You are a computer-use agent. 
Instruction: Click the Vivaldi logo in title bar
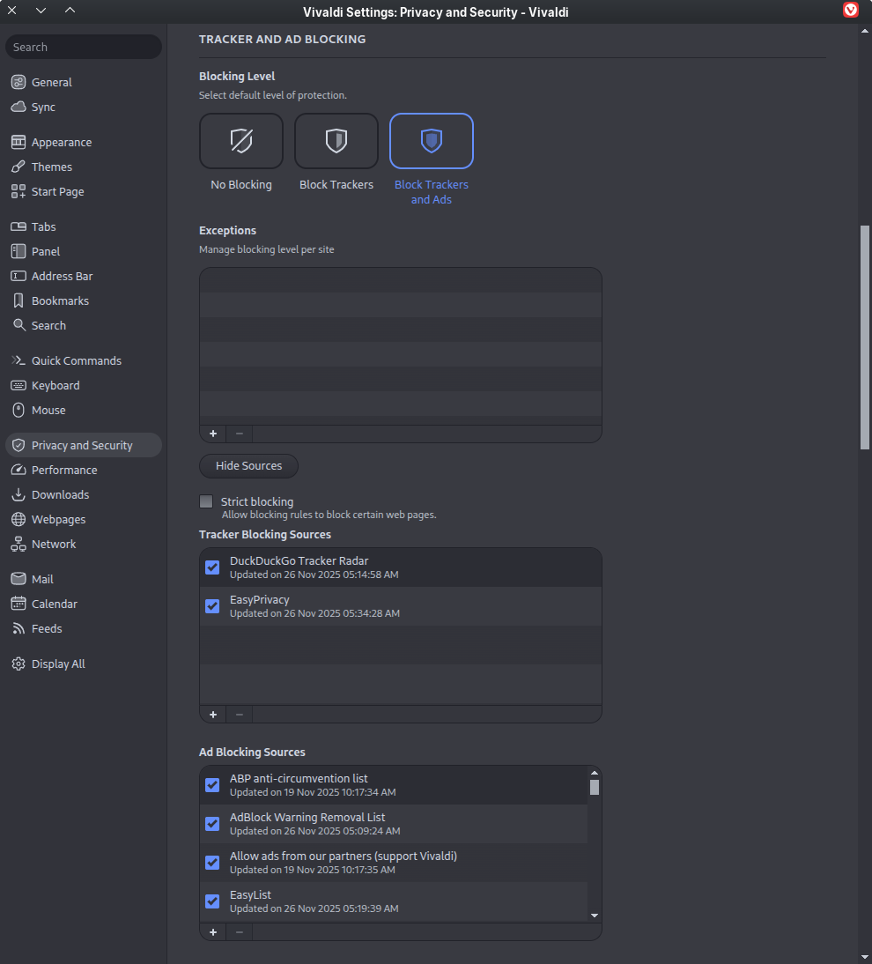851,11
